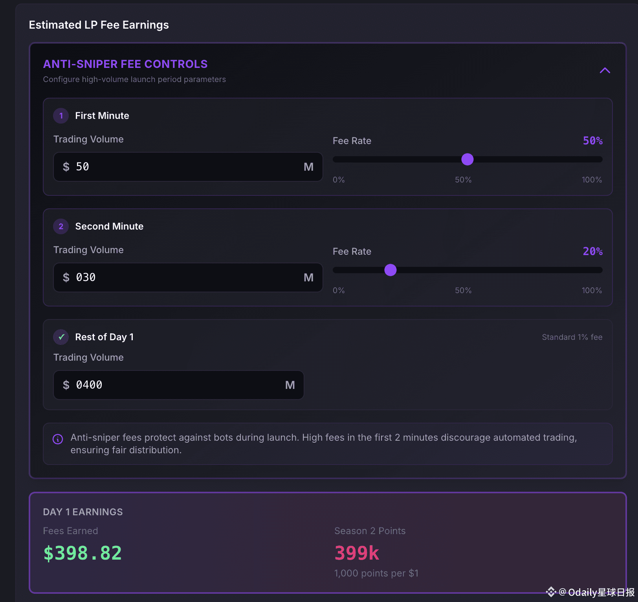
Task: Click the Standard 1% fee label
Action: (x=572, y=337)
